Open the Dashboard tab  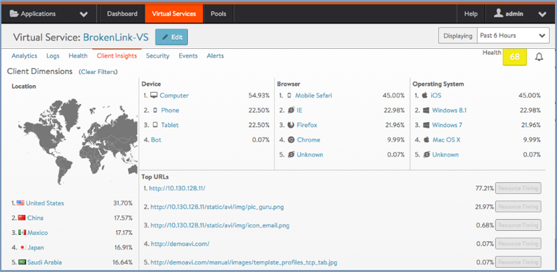point(122,14)
